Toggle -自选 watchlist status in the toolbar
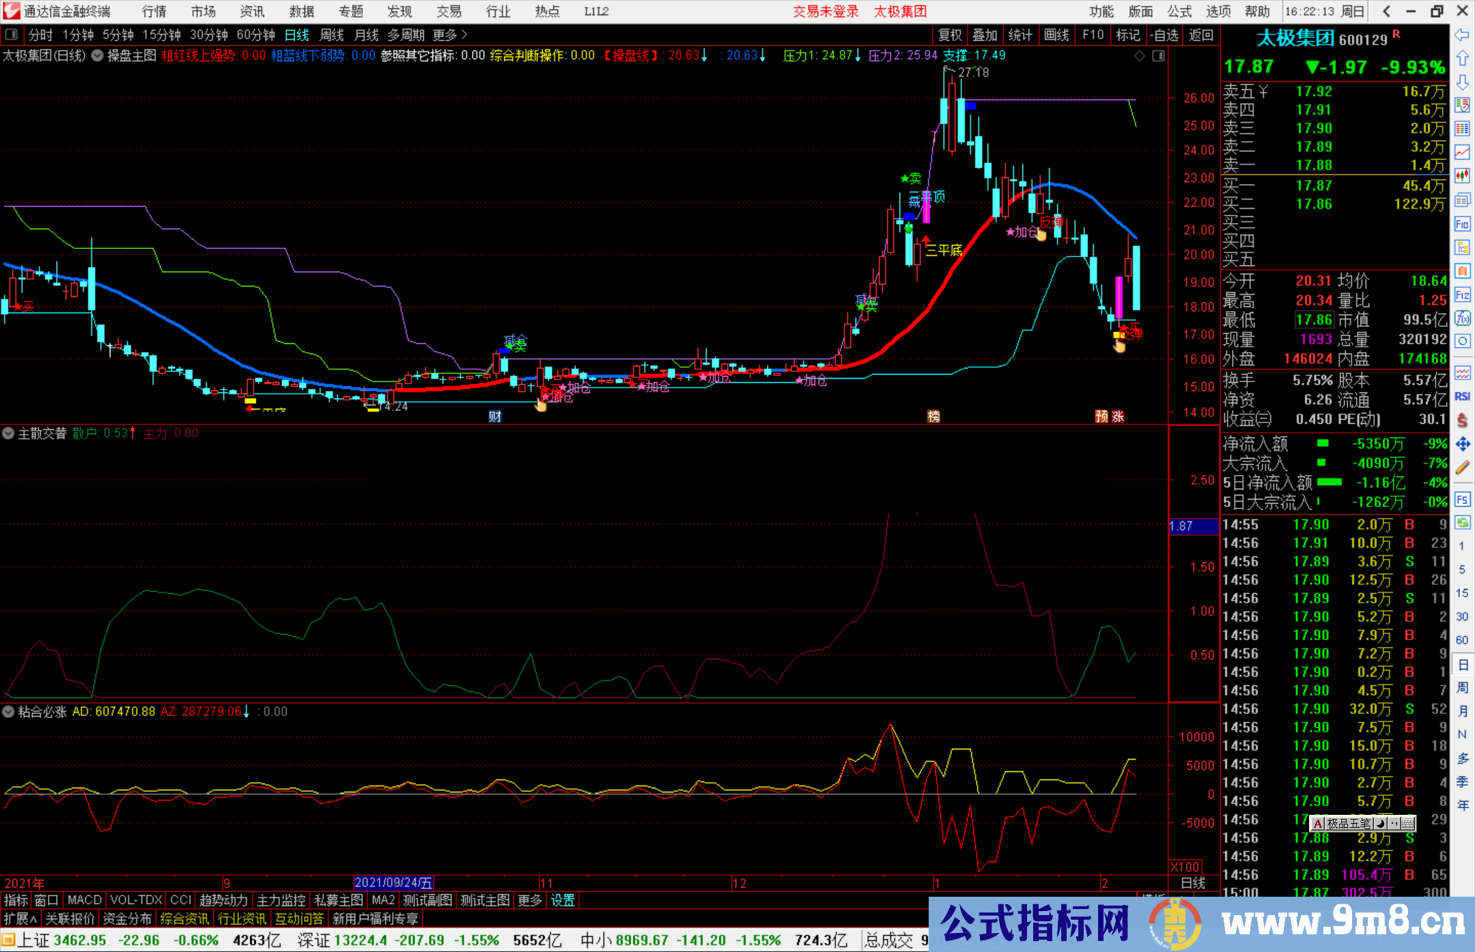Viewport: 1475px width, 952px height. [x=1166, y=35]
